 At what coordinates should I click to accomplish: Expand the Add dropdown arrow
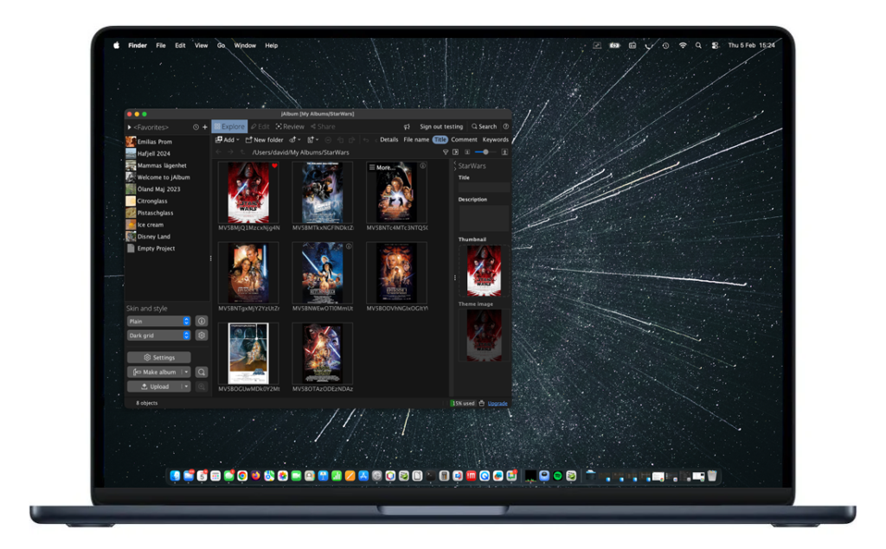coord(237,140)
